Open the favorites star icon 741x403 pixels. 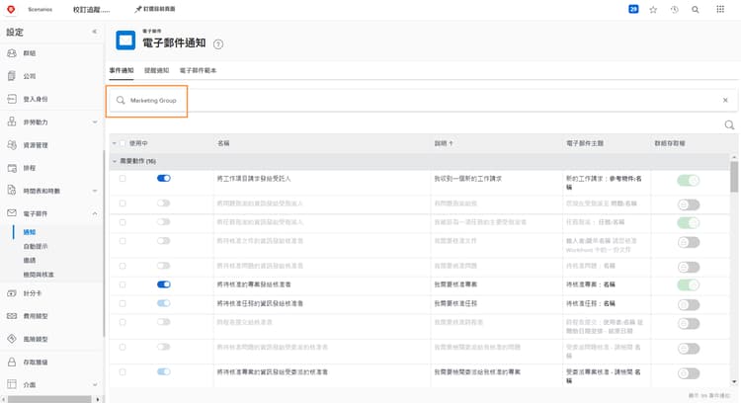pos(653,10)
